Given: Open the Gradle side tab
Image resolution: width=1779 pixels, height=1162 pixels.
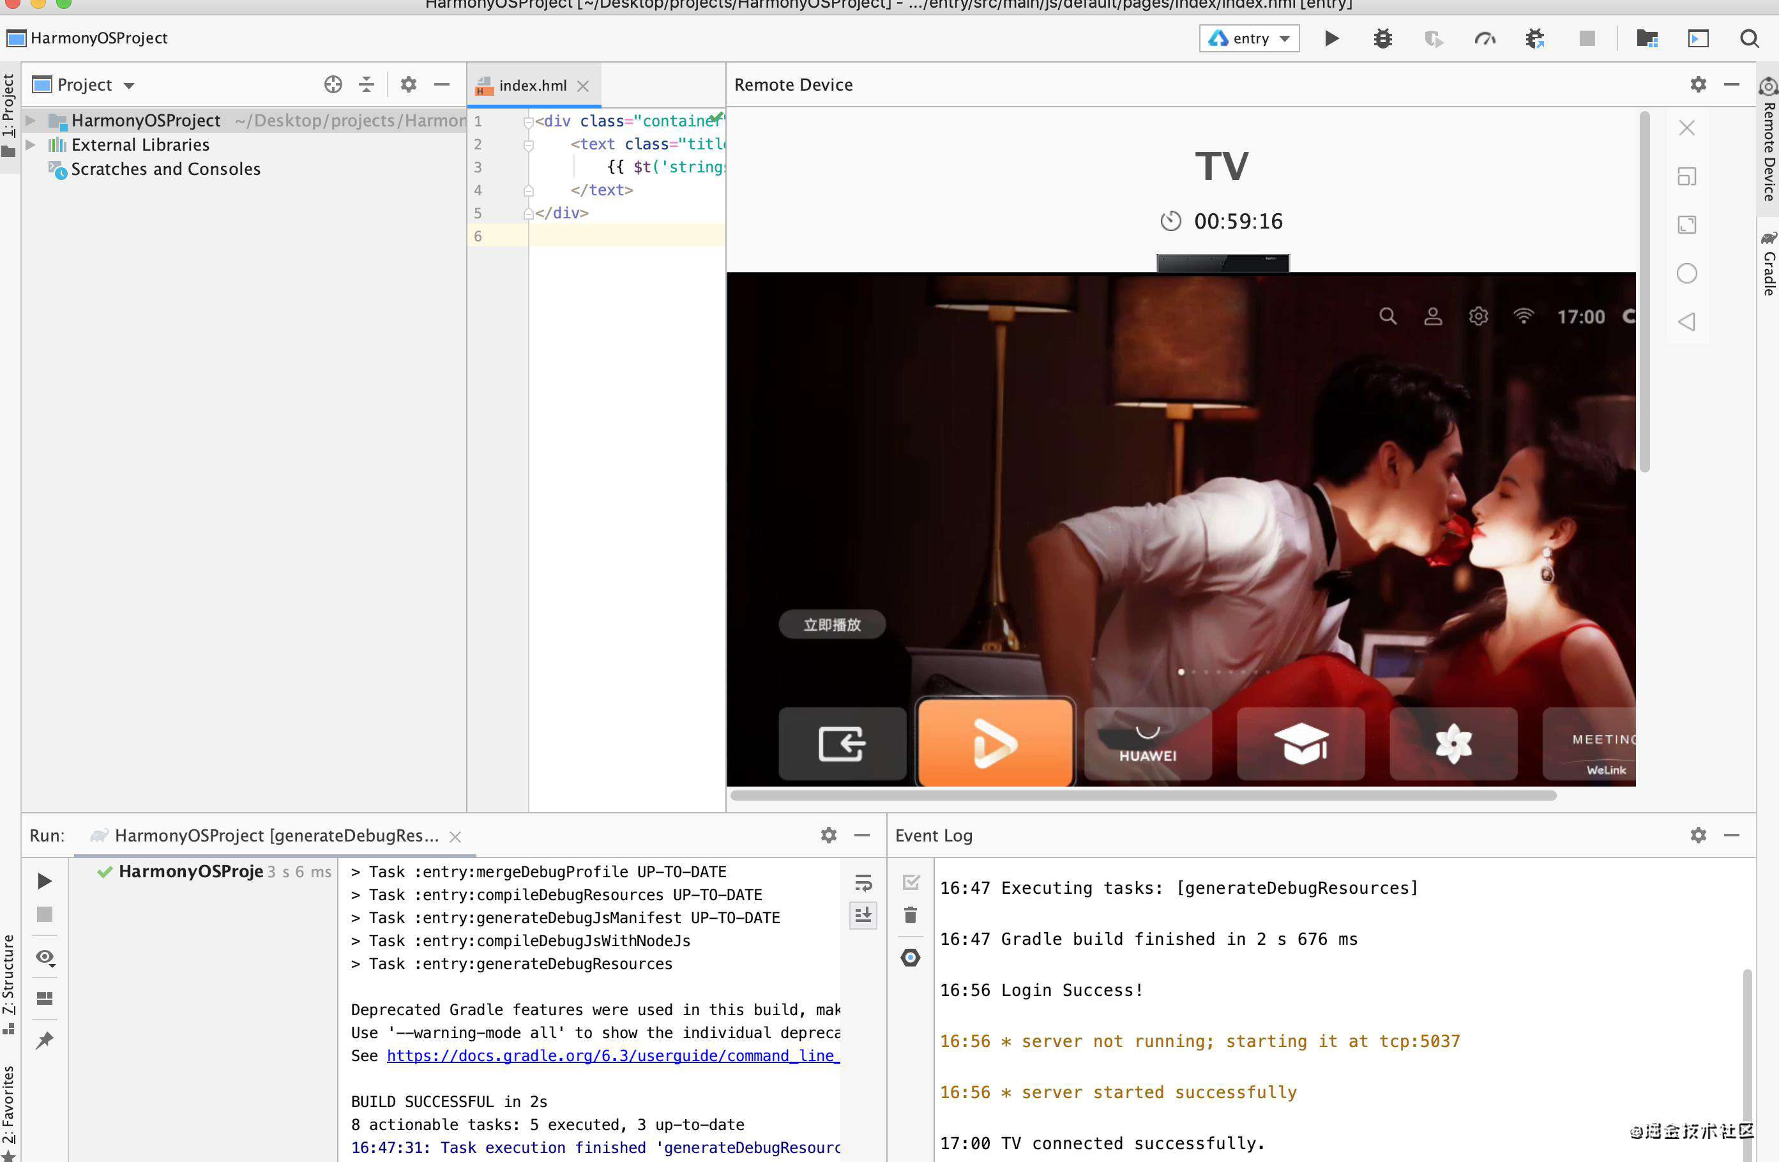Looking at the screenshot, I should (1769, 264).
